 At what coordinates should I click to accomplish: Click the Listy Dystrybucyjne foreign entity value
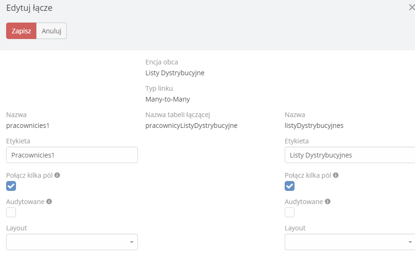(x=175, y=73)
